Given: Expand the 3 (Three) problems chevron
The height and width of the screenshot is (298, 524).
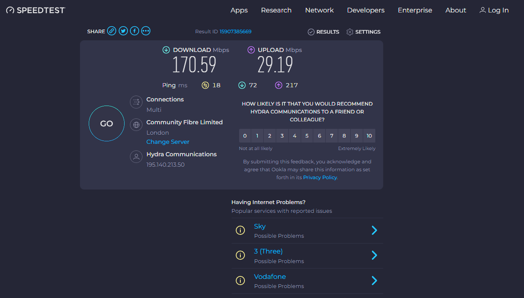Looking at the screenshot, I should pyautogui.click(x=374, y=255).
